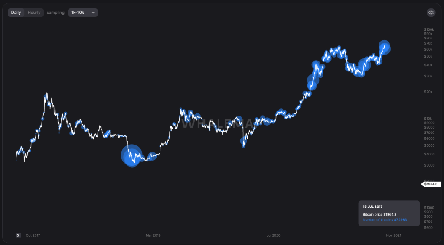444x245 pixels.
Task: Click the $20k price axis label
Action: tap(428, 92)
